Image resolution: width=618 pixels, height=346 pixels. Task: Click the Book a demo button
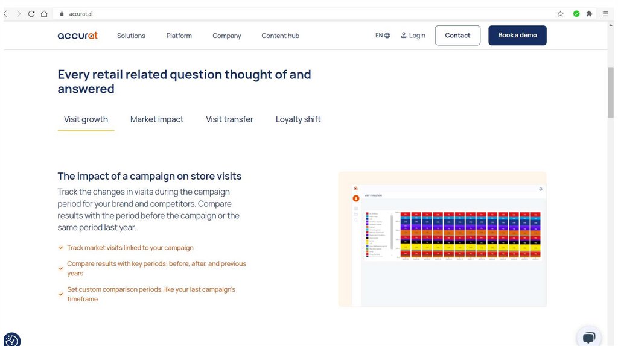click(x=517, y=36)
